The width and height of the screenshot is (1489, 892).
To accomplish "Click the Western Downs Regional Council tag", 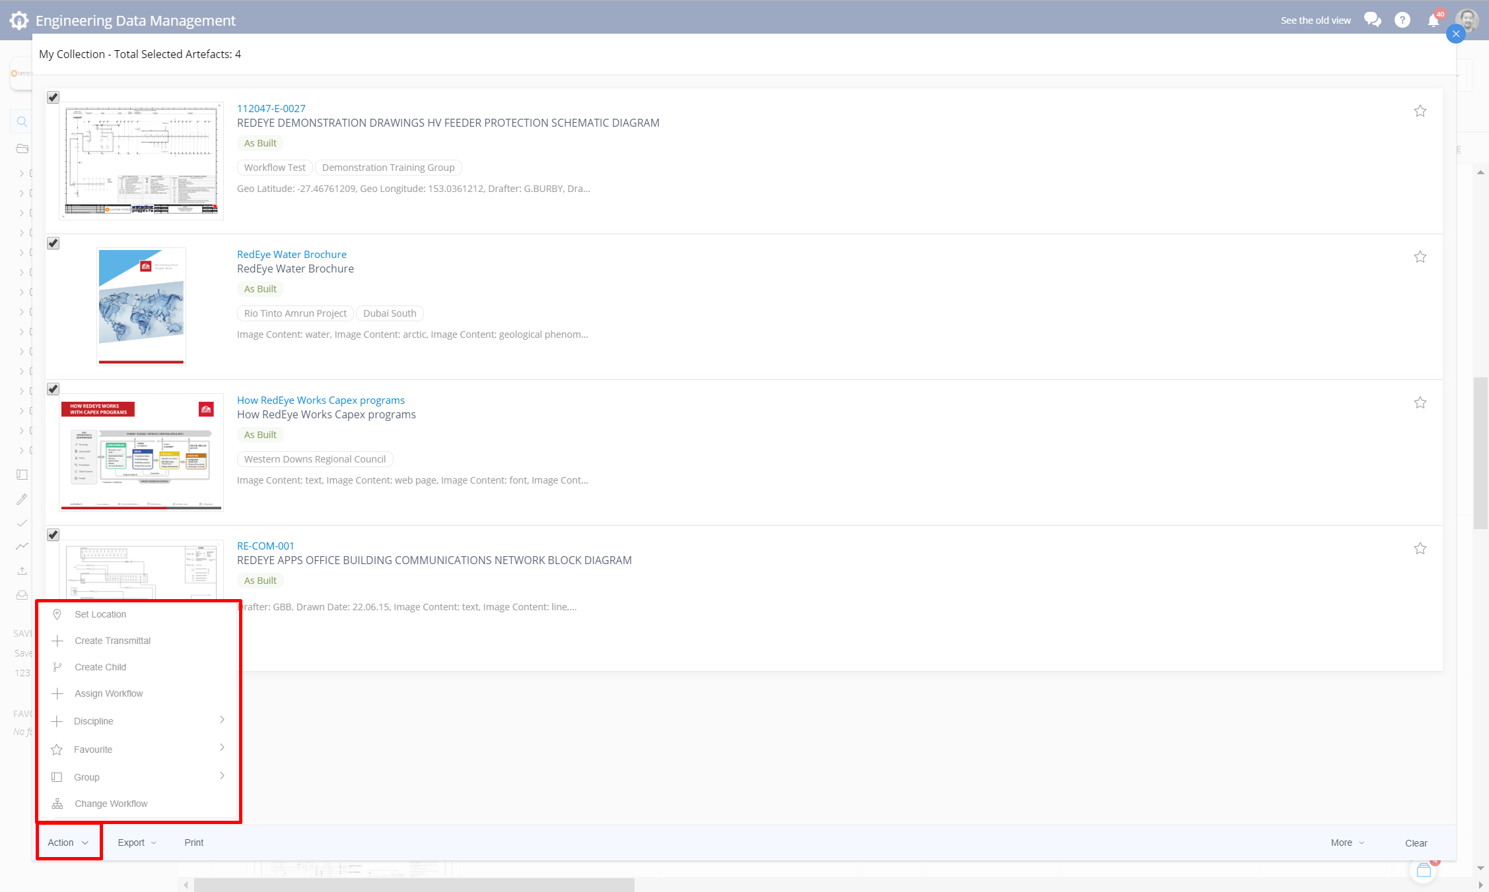I will 315,459.
